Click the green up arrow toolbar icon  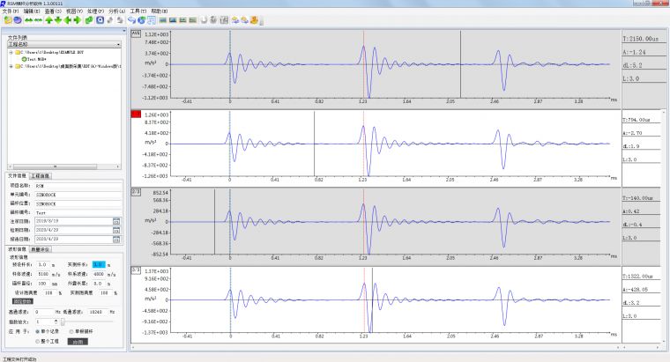[x=48, y=19]
